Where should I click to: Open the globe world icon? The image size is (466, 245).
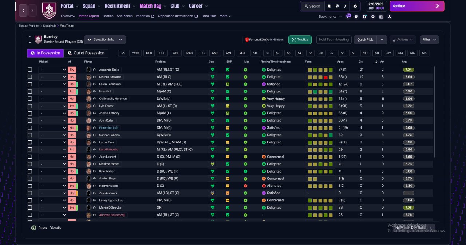click(x=337, y=6)
